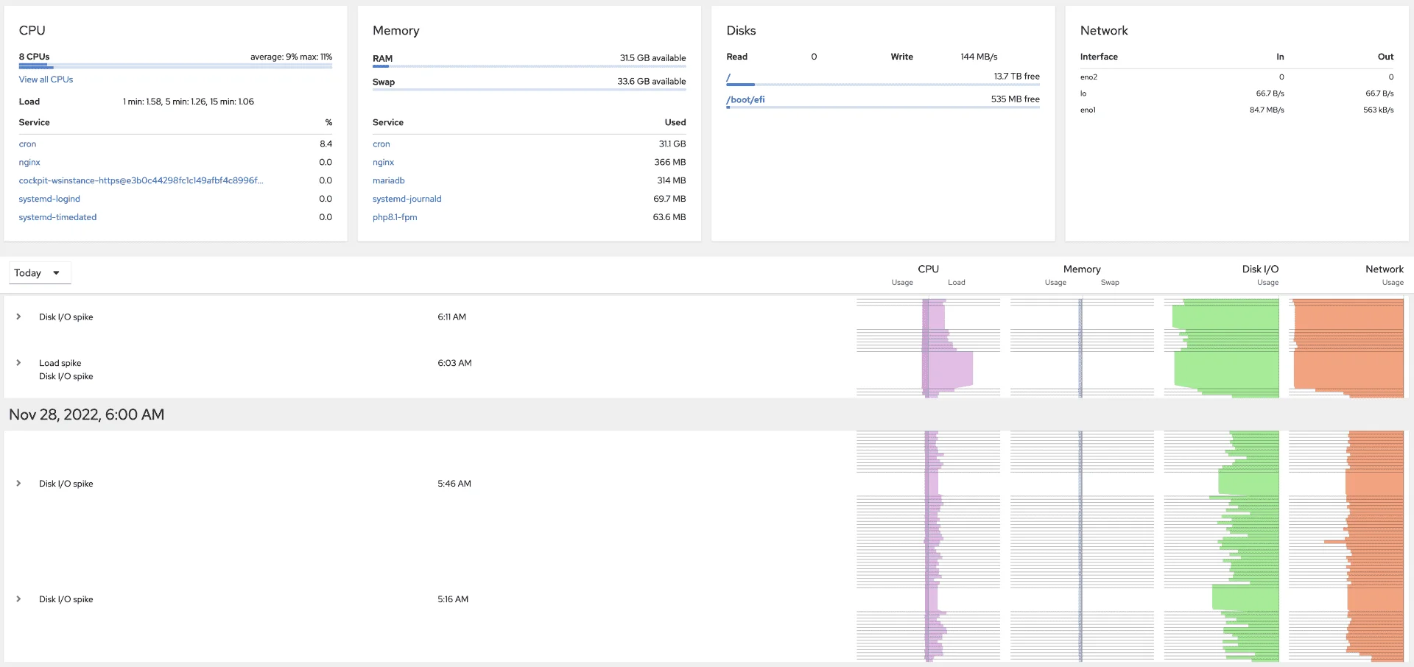Screen dimensions: 1414x667
Task: Open the Today date range dropdown
Action: (40, 273)
